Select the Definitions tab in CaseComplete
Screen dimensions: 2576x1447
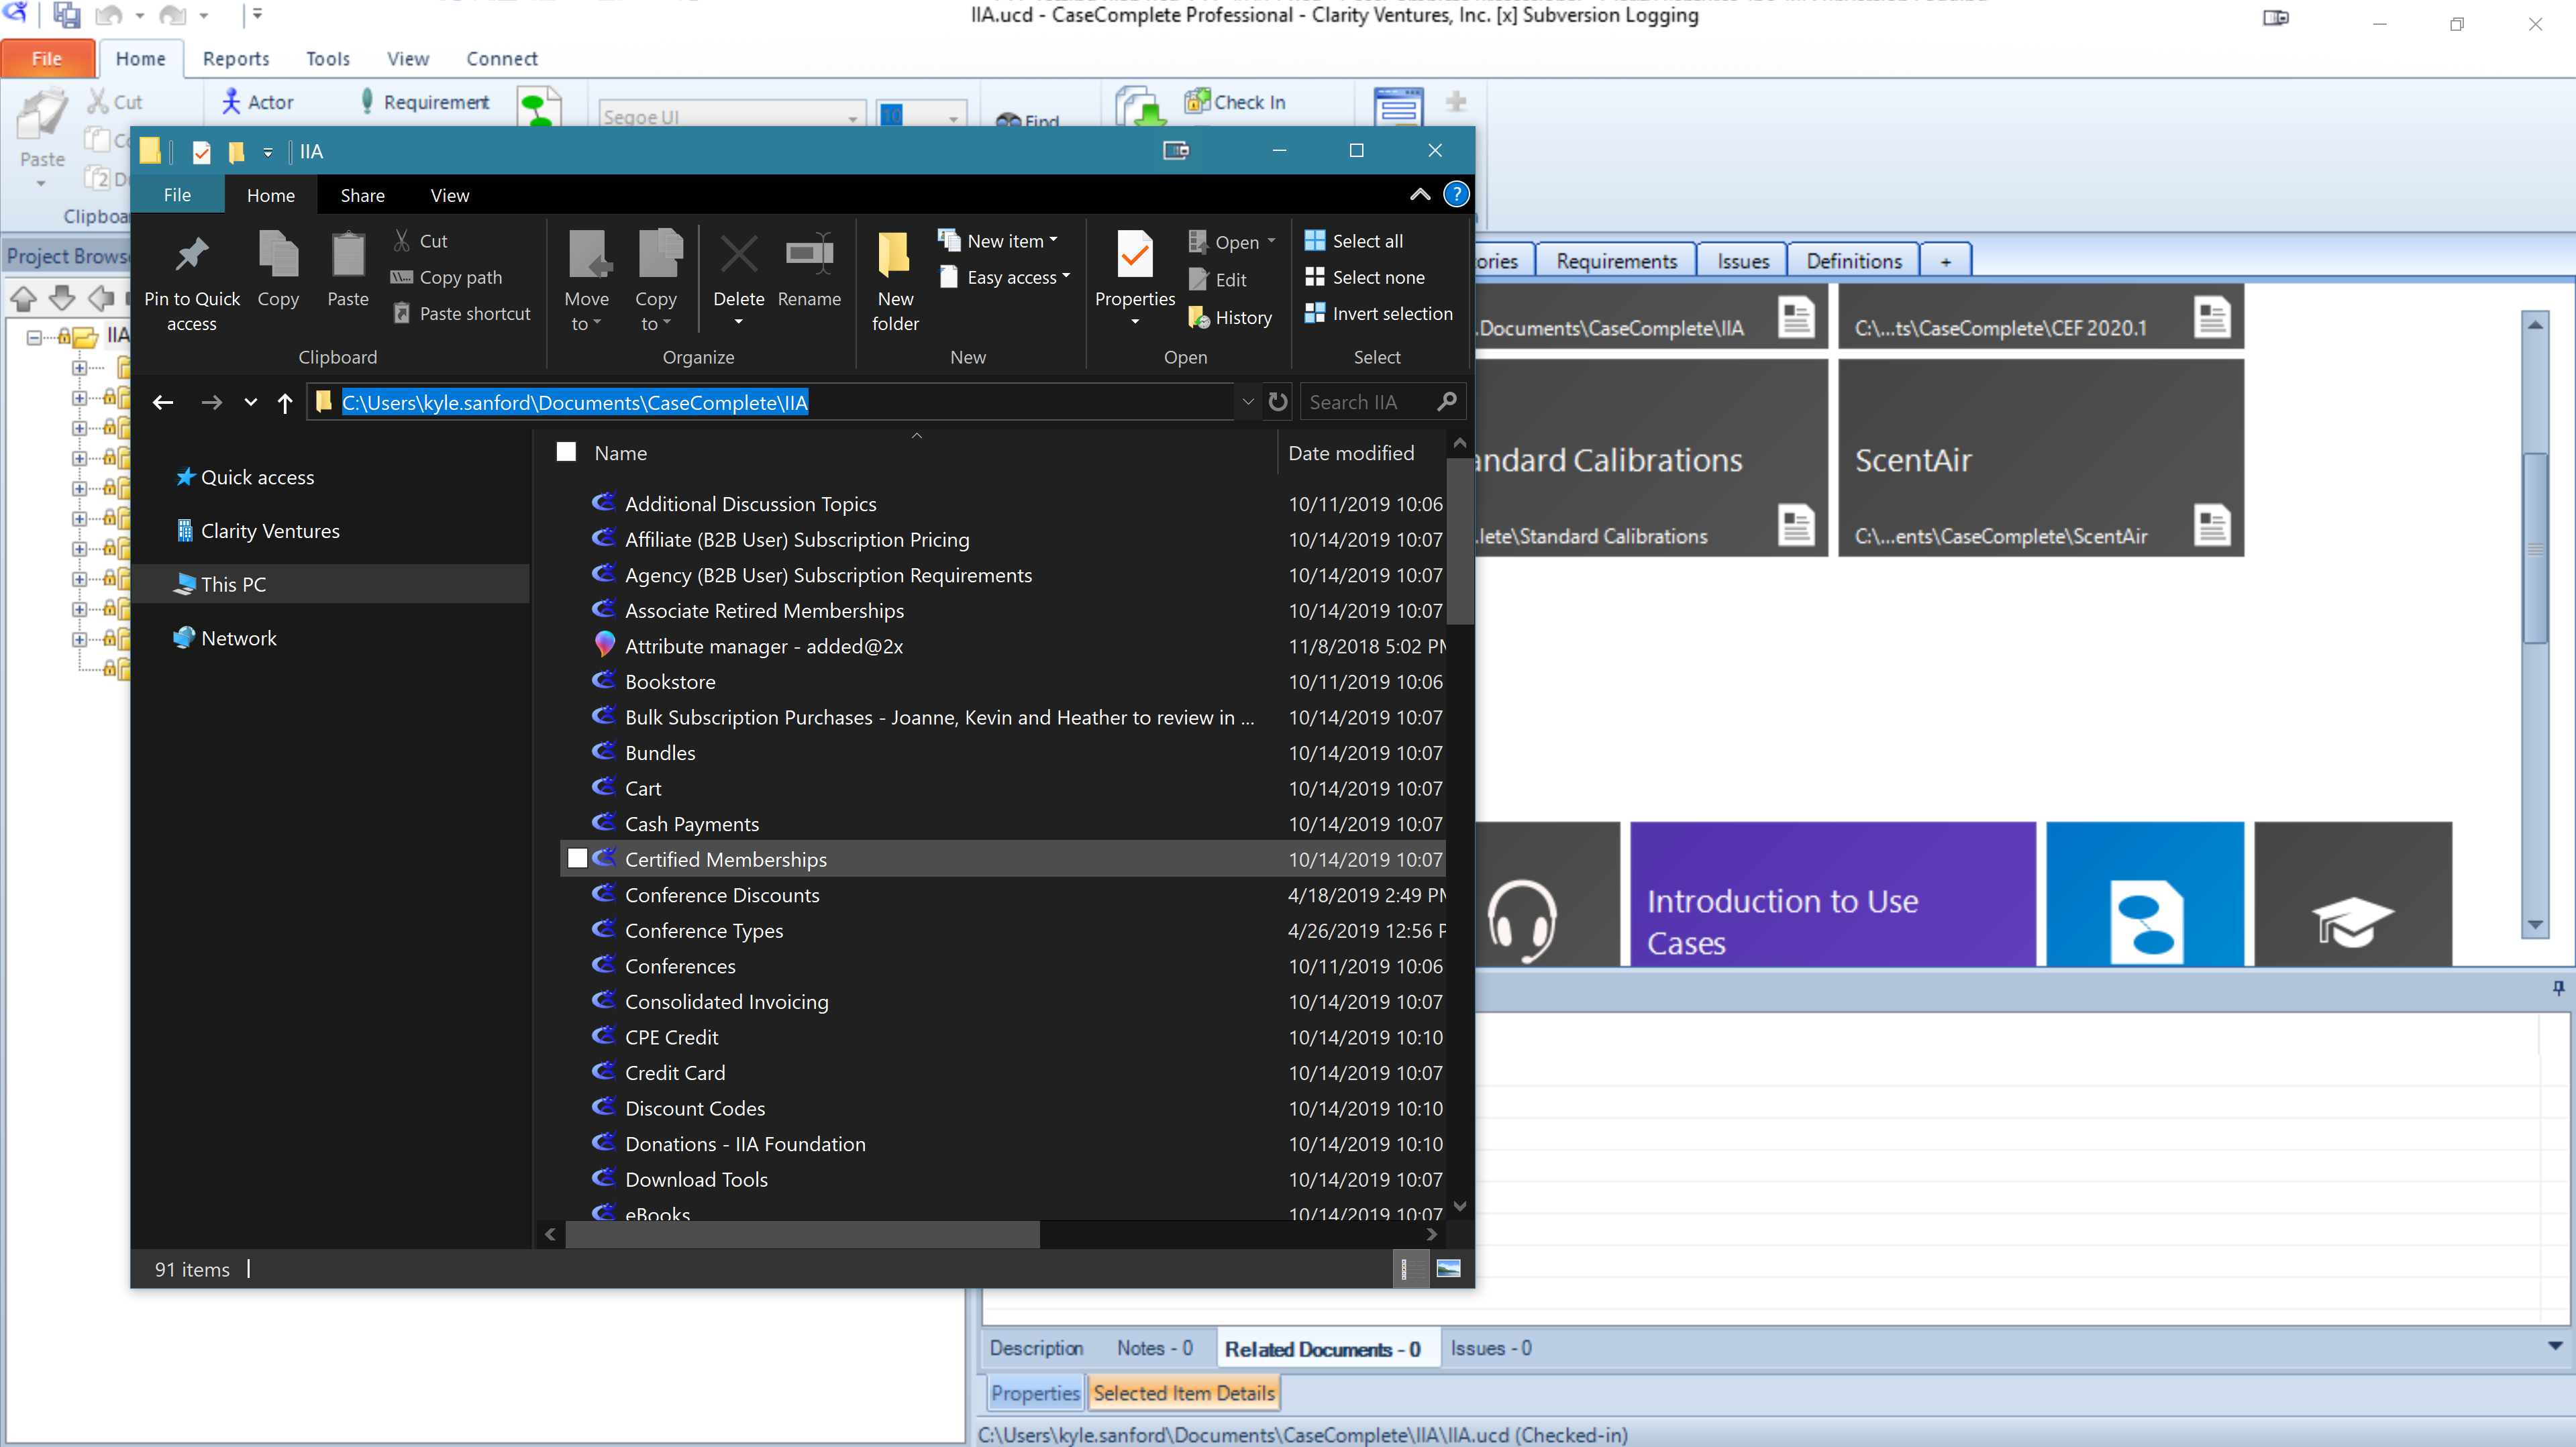pyautogui.click(x=1853, y=260)
